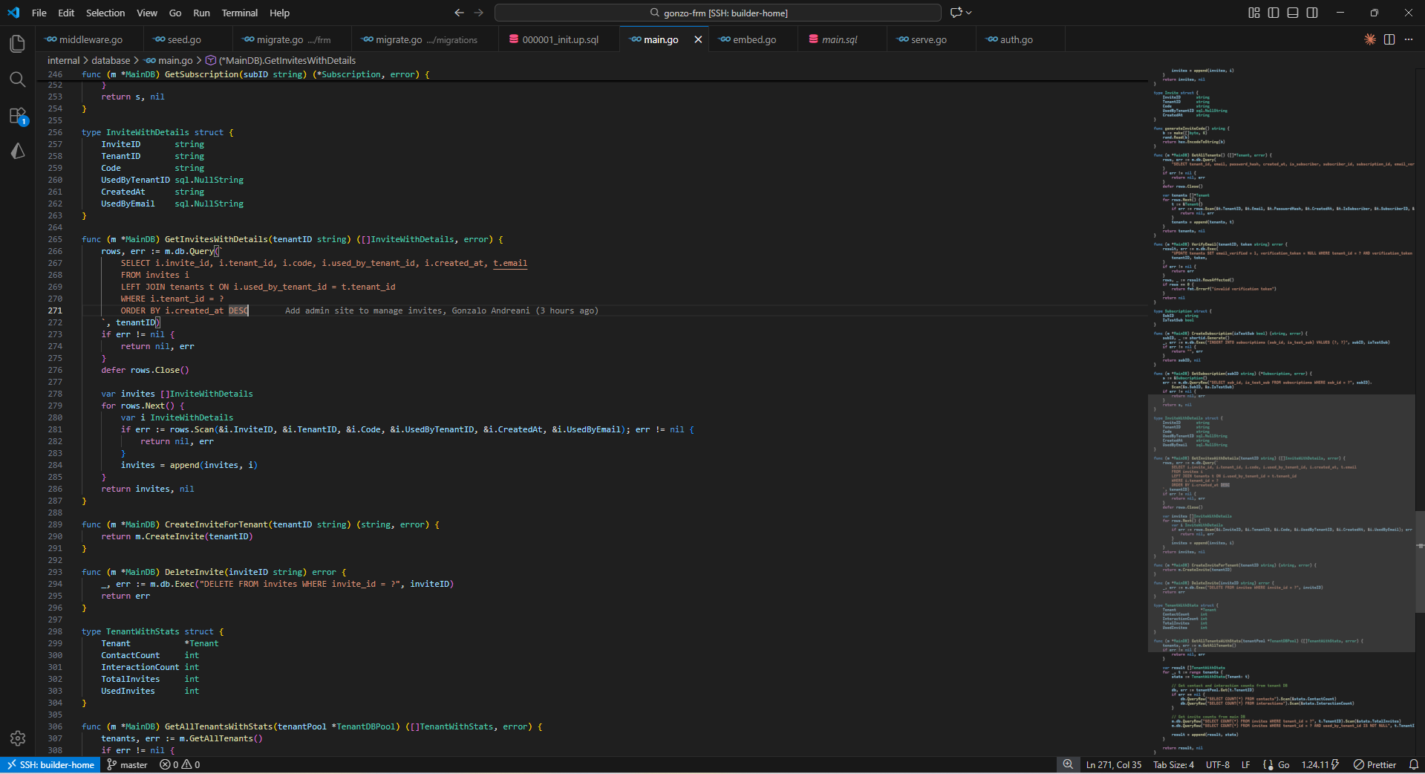Open the editor More Actions menu
Screen dimensions: 1425x774
point(1409,39)
